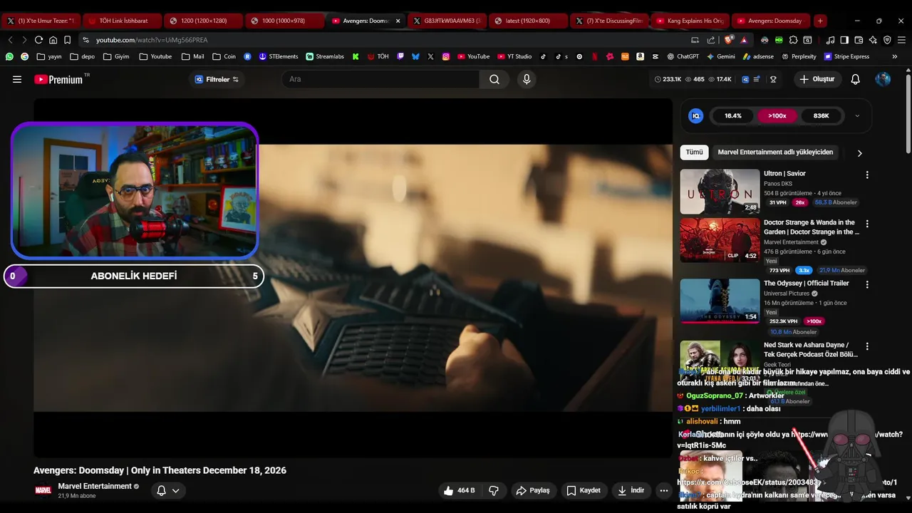The height and width of the screenshot is (513, 912).
Task: Dislike the video with thumbs down
Action: (x=493, y=490)
